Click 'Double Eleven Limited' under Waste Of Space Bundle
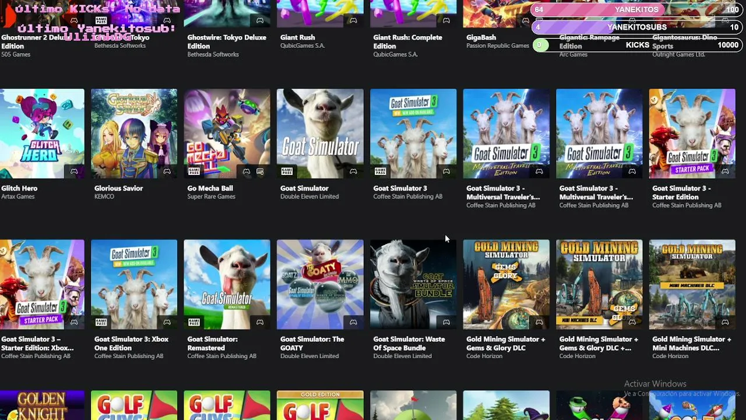 point(402,356)
